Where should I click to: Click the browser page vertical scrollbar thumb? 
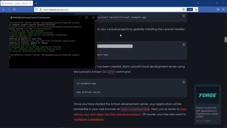[226, 39]
